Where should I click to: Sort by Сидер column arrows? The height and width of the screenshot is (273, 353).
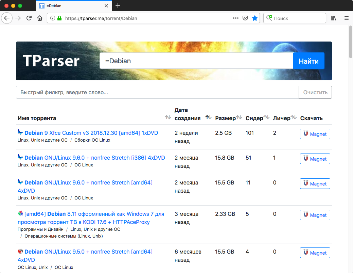click(x=266, y=117)
